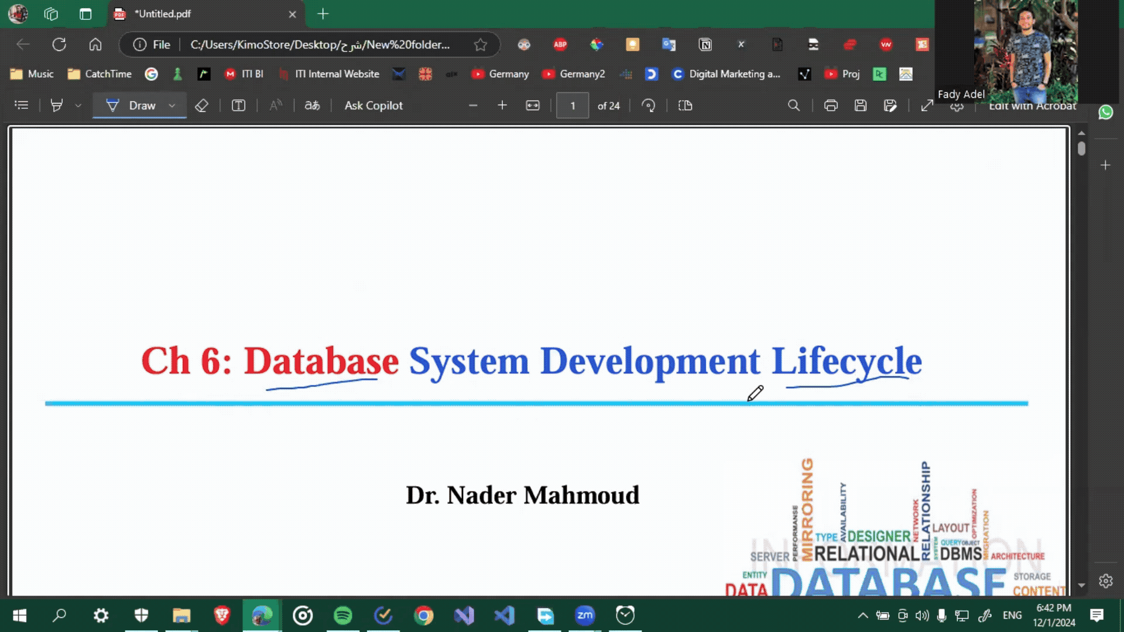
Task: Select the Erase tool
Action: click(201, 105)
